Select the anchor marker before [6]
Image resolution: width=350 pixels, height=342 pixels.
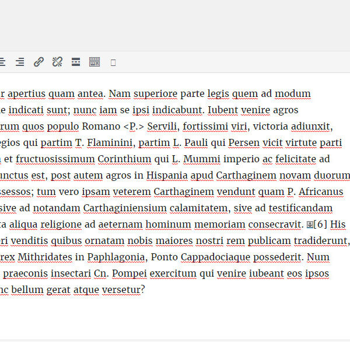(x=310, y=225)
